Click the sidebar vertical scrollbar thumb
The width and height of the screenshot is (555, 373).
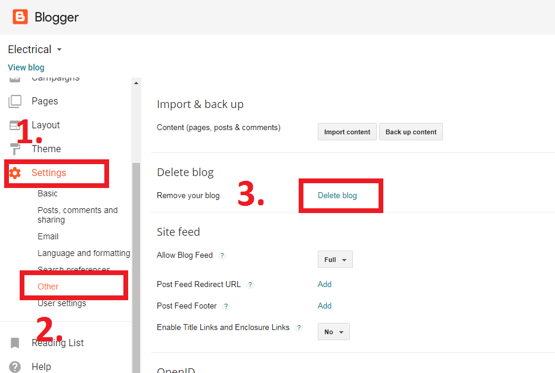[x=137, y=267]
